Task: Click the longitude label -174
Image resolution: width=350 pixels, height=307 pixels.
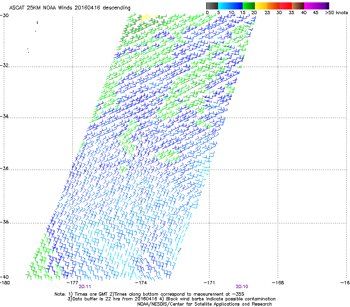Action: click(x=141, y=283)
